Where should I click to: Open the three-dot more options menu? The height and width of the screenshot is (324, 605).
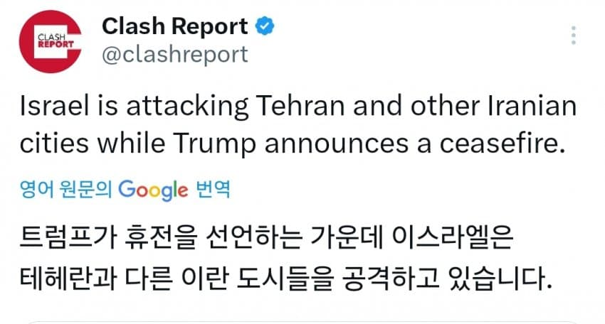[574, 36]
